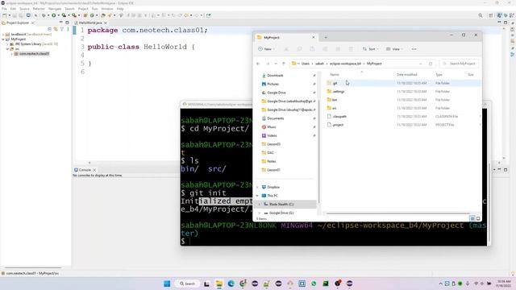Select the bin folder in File Explorer
Screen dimensions: 516x290
(x=335, y=100)
